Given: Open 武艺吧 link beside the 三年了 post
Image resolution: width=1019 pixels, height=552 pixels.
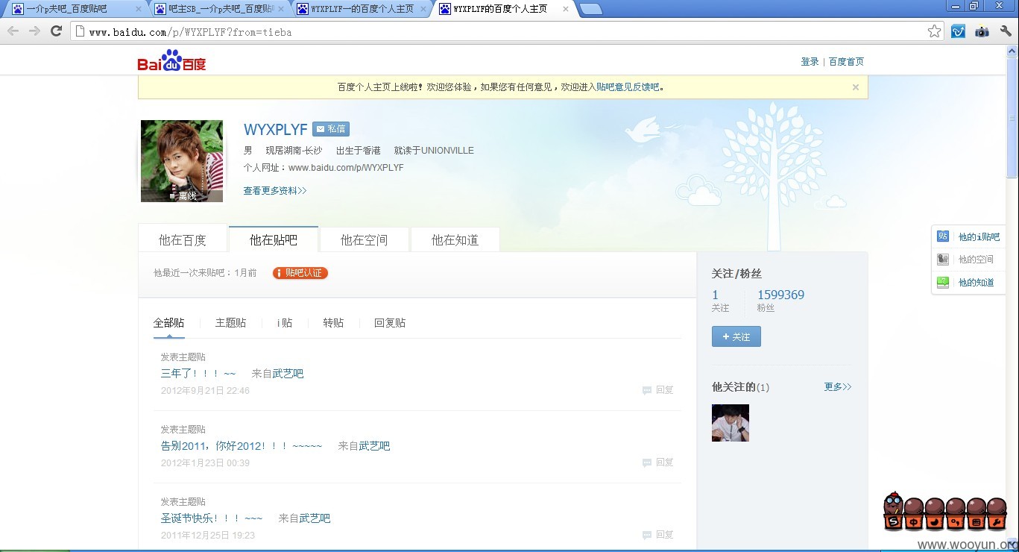Looking at the screenshot, I should pyautogui.click(x=288, y=374).
